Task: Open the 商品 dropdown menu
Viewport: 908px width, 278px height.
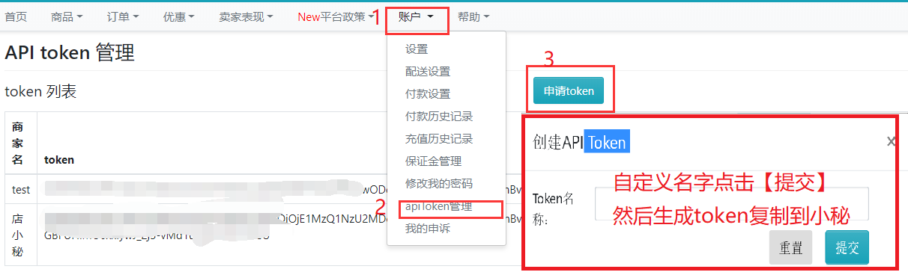Action: [67, 16]
